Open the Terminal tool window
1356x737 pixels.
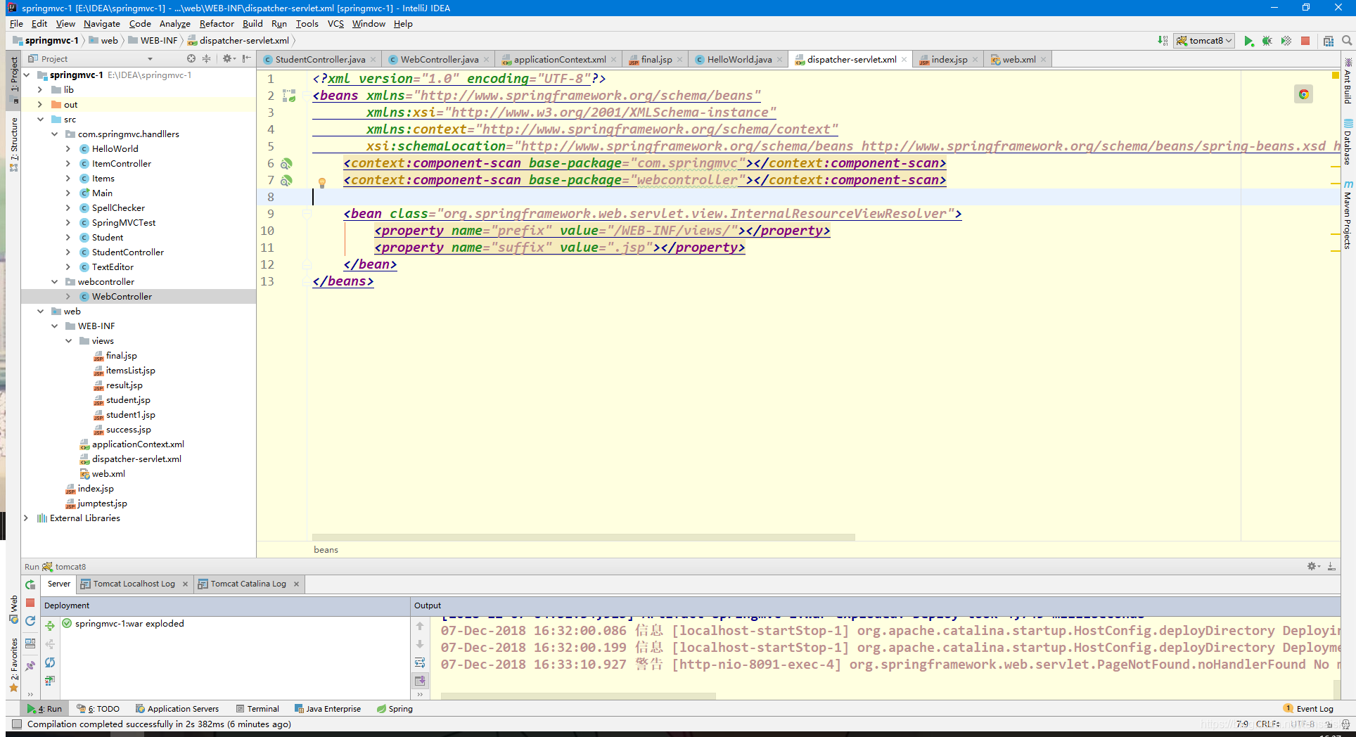pyautogui.click(x=257, y=709)
